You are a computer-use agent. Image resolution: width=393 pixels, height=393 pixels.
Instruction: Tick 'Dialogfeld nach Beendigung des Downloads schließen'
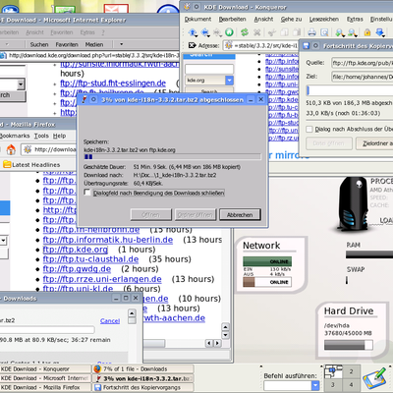coord(87,193)
